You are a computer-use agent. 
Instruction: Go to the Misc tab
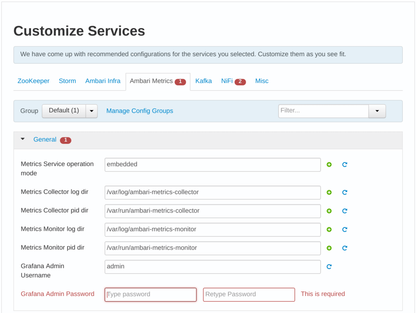(x=262, y=81)
